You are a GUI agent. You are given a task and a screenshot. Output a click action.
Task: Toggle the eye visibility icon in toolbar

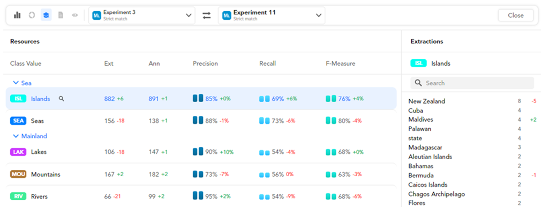click(x=75, y=15)
